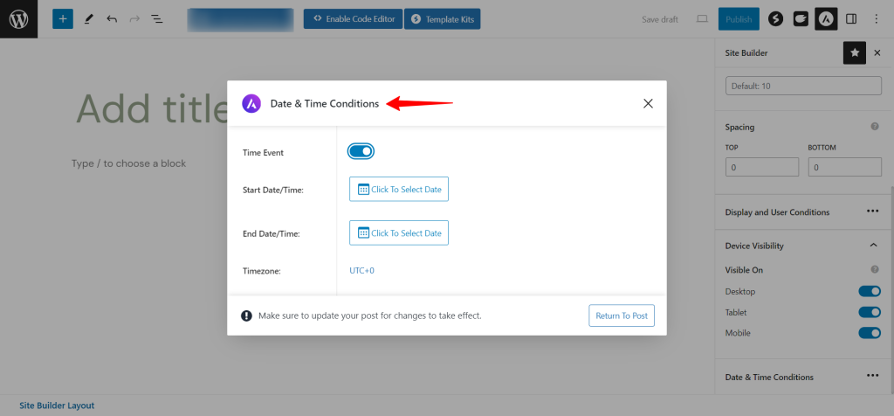Open the Astra settings icon
Screen dimensions: 894x416
[x=826, y=19]
